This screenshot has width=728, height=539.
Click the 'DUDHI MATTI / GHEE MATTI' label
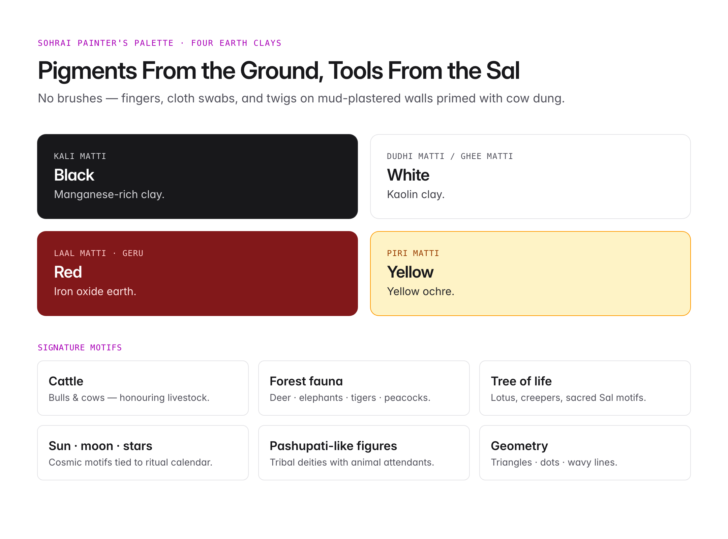coord(450,156)
